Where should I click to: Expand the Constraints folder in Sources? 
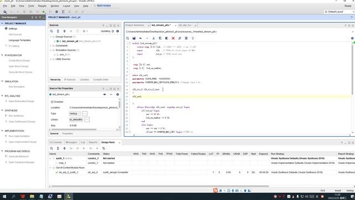pos(50,46)
